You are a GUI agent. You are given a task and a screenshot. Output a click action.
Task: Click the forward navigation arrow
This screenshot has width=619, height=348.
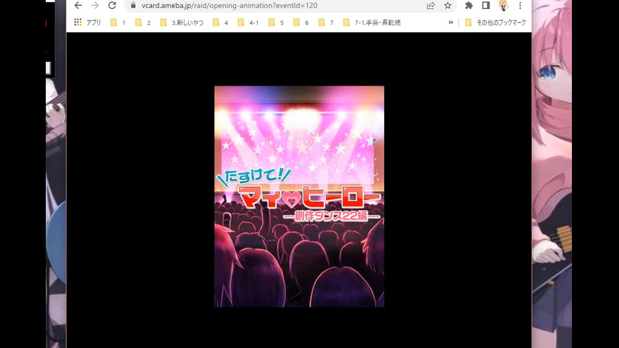(x=95, y=6)
